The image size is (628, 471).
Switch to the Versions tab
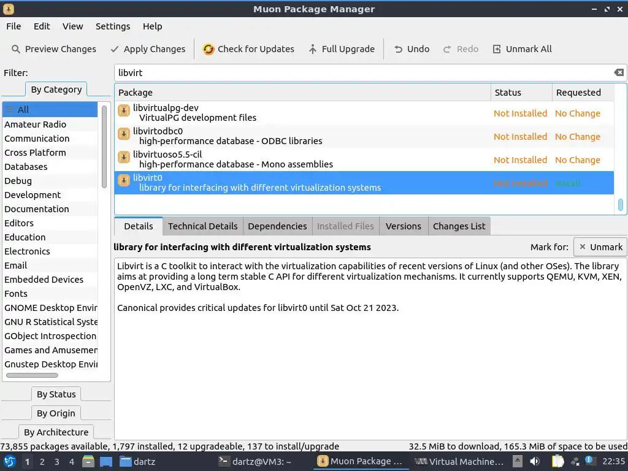[404, 226]
